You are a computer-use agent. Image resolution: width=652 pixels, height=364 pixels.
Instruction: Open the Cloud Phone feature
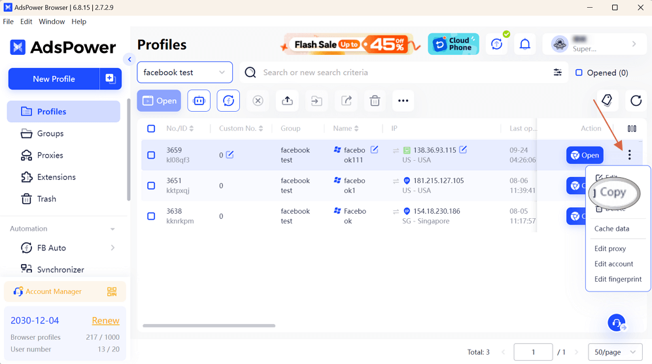click(x=453, y=44)
